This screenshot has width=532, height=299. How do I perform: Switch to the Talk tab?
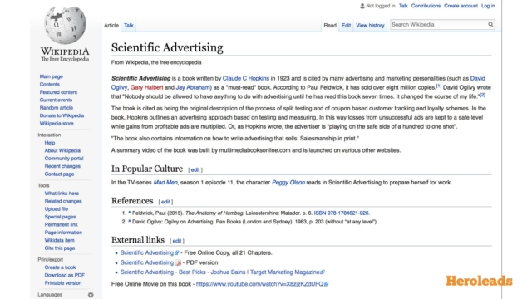coord(129,26)
